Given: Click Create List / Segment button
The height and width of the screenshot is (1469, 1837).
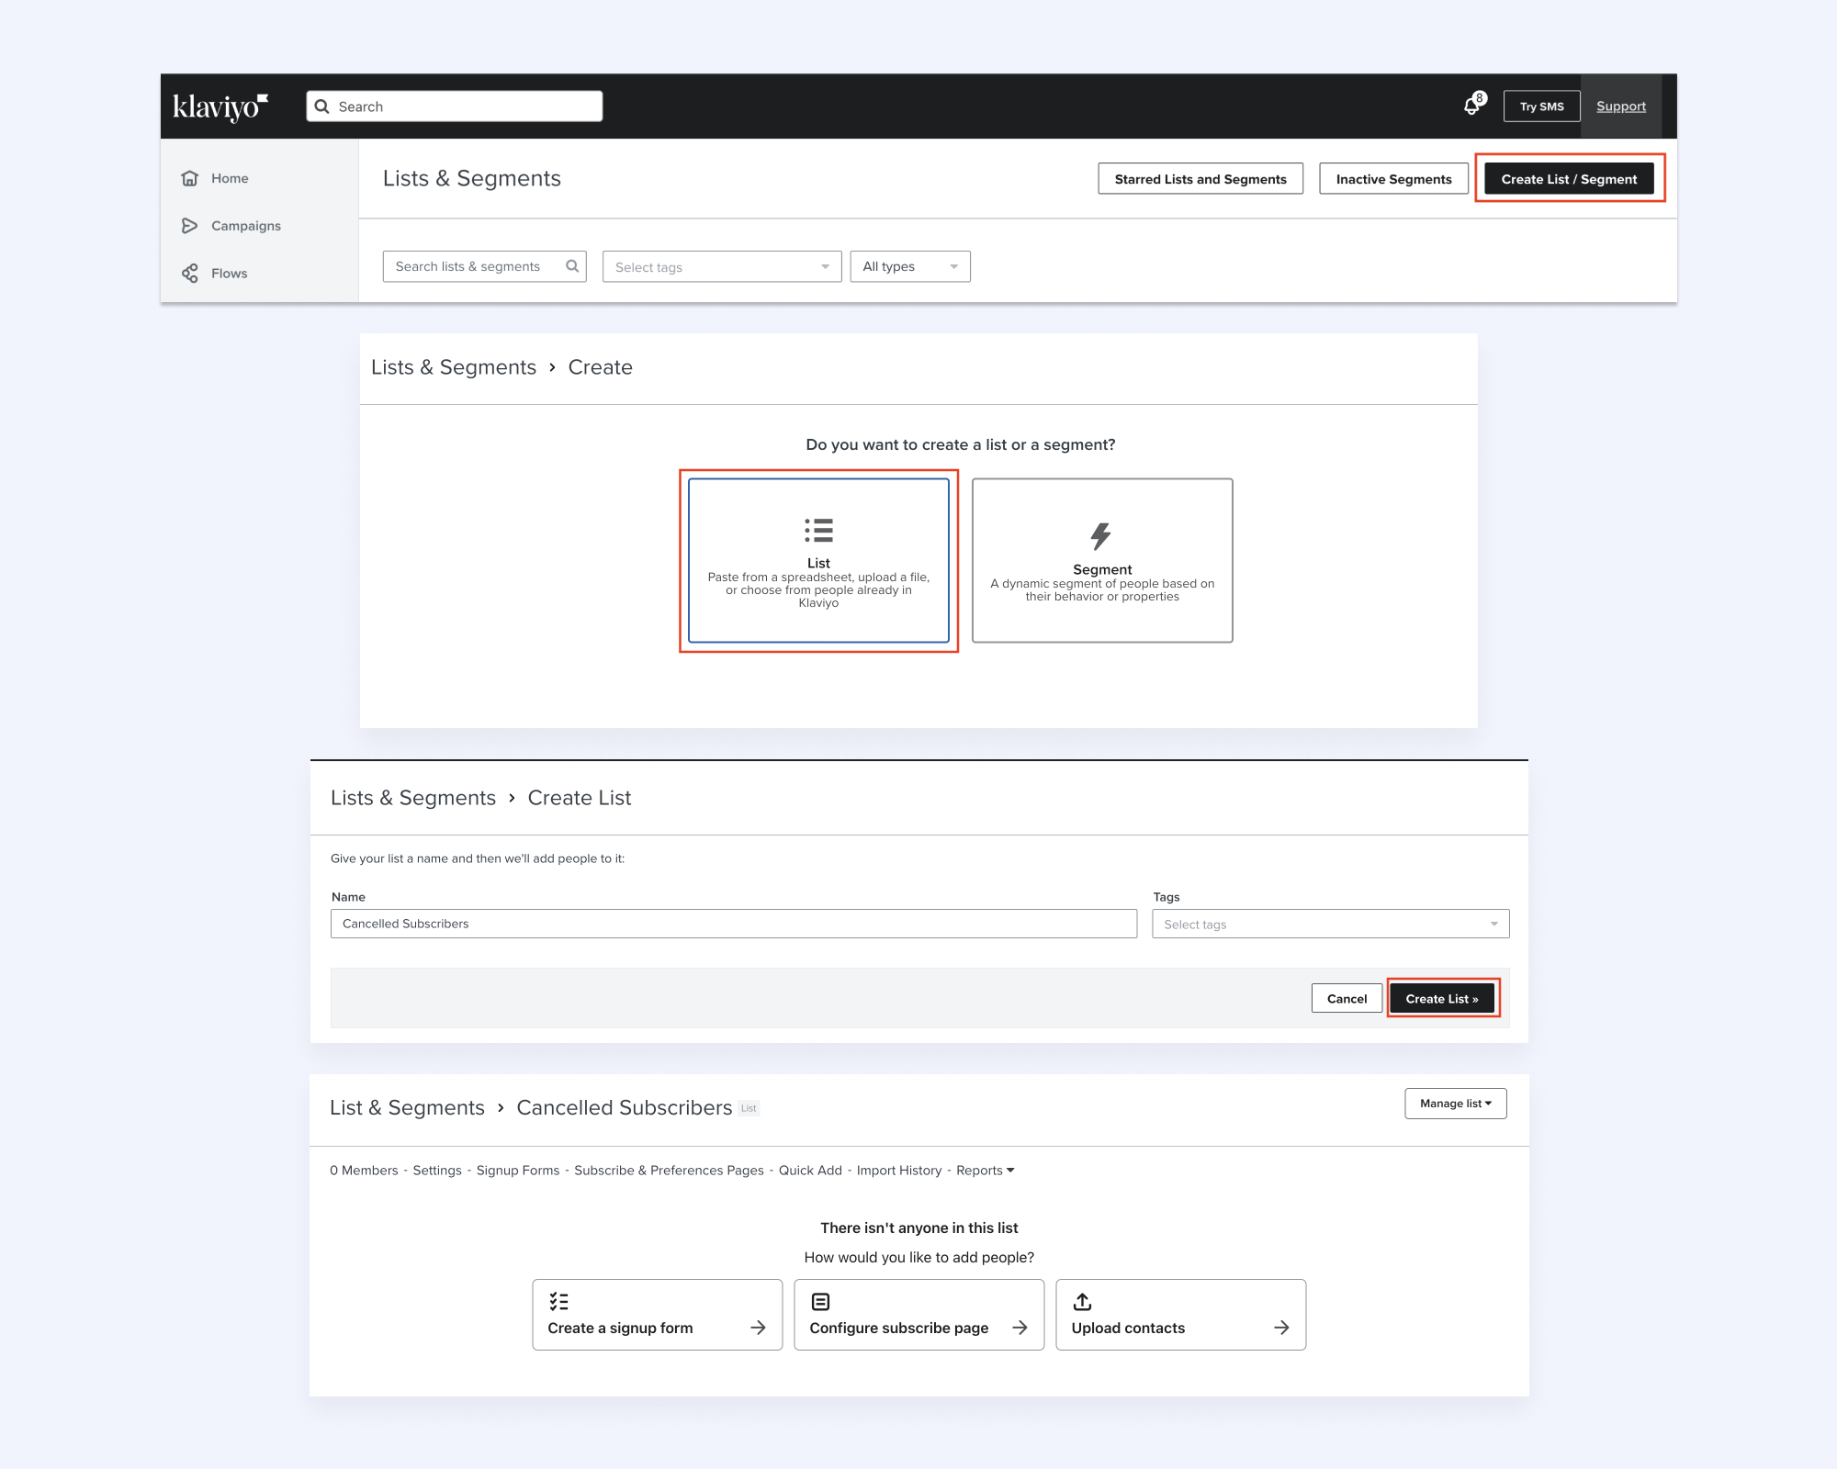Looking at the screenshot, I should (x=1569, y=179).
